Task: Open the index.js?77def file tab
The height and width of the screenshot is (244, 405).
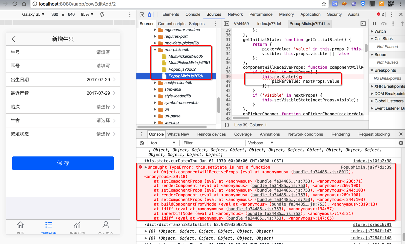Action: [269, 24]
